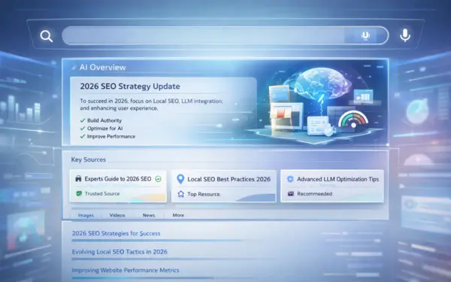Click the sparkle icon beside AI Overview
The width and height of the screenshot is (451, 282).
pos(74,68)
